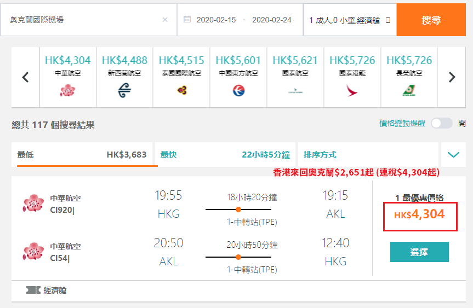473x308 pixels.
Task: Click the China Airlines logo beside CI920
Action: 33,203
